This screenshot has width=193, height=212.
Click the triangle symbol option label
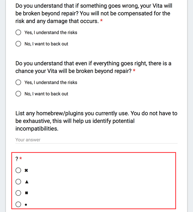click(27, 182)
